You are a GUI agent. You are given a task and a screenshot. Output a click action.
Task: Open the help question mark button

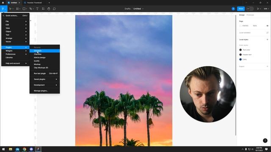(x=265, y=141)
